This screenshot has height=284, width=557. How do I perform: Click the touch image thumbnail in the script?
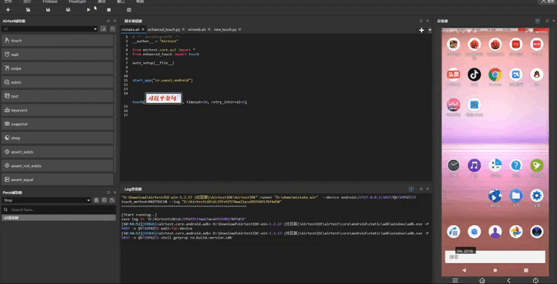163,98
